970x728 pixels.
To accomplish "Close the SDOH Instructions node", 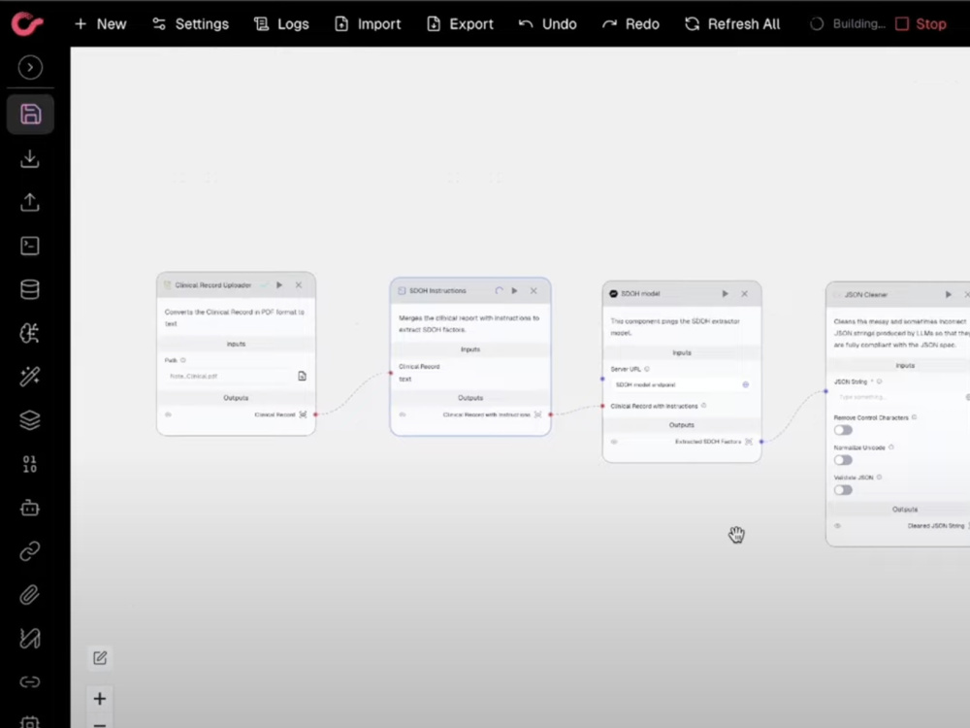I will [x=533, y=291].
